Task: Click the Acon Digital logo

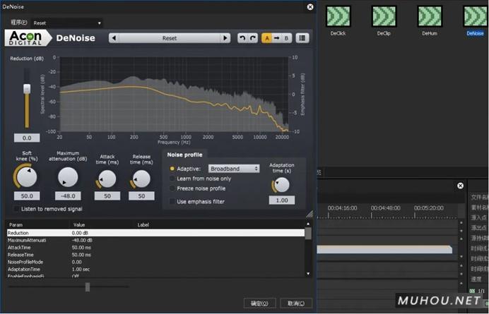Action: (x=28, y=38)
